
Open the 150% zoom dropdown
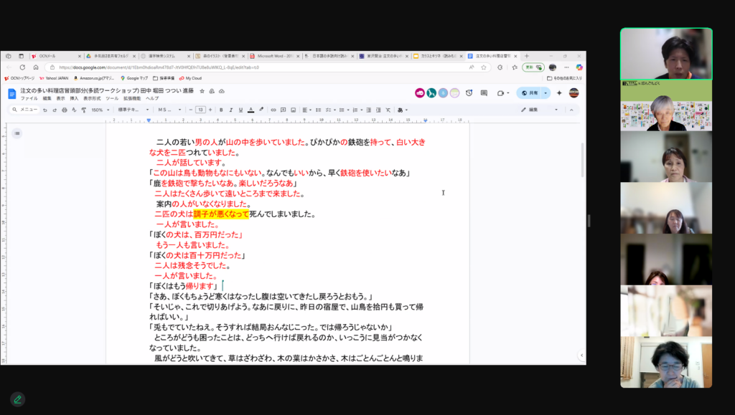(98, 110)
